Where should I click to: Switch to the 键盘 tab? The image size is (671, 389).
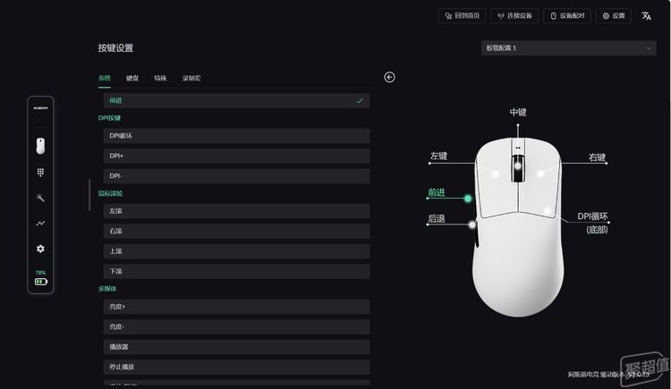point(132,78)
